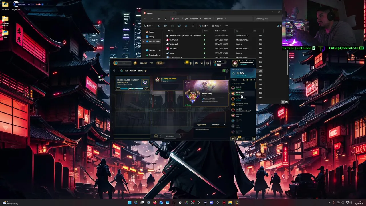Image resolution: width=366 pixels, height=206 pixels.
Task: Go up one folder level in File Explorer
Action: [x=158, y=19]
